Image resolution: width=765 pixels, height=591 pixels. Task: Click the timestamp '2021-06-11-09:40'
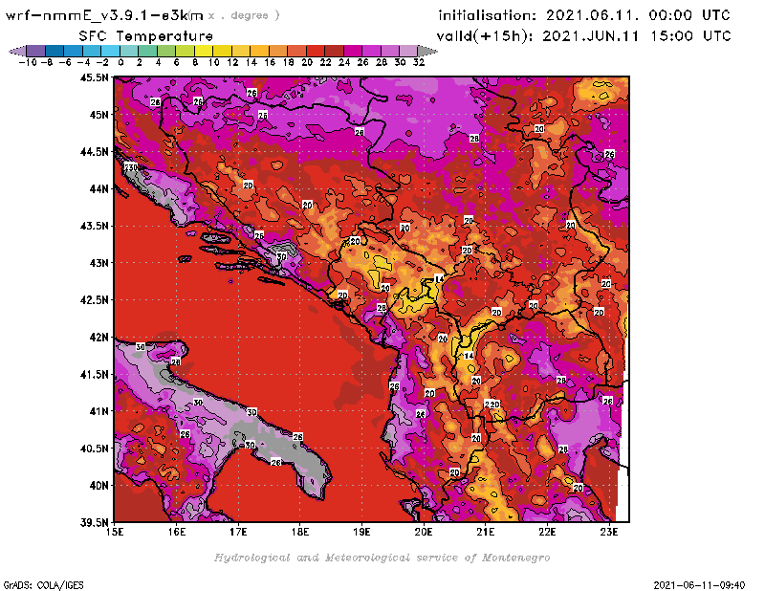click(699, 584)
